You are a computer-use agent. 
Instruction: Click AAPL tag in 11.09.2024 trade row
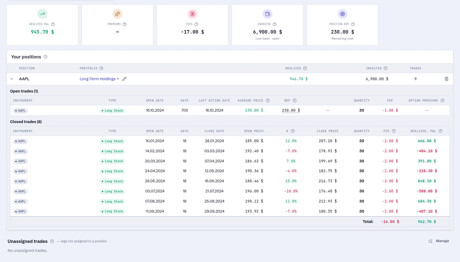point(20,212)
